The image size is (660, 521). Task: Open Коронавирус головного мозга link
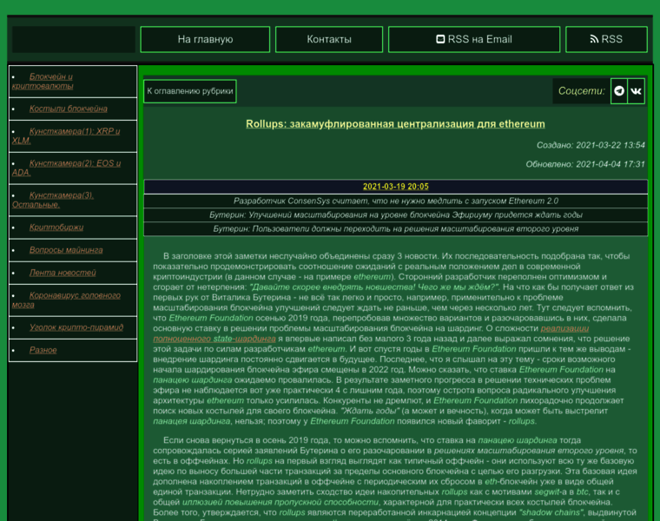click(x=66, y=300)
